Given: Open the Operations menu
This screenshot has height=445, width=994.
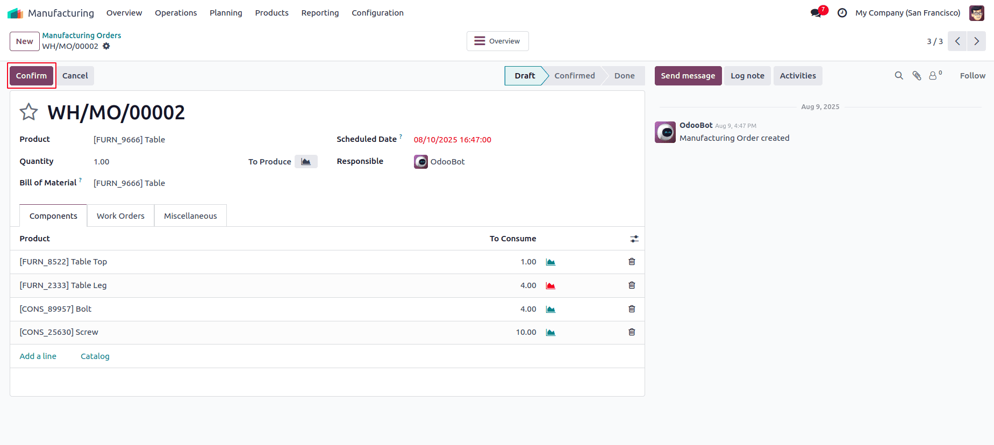Looking at the screenshot, I should [176, 13].
